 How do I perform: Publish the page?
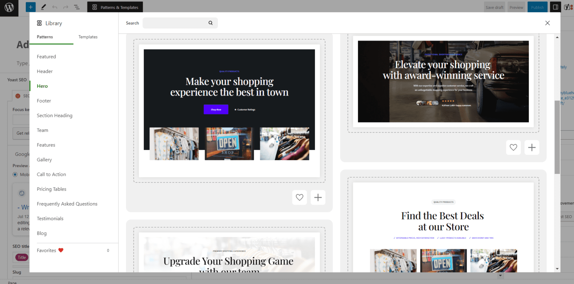click(537, 7)
